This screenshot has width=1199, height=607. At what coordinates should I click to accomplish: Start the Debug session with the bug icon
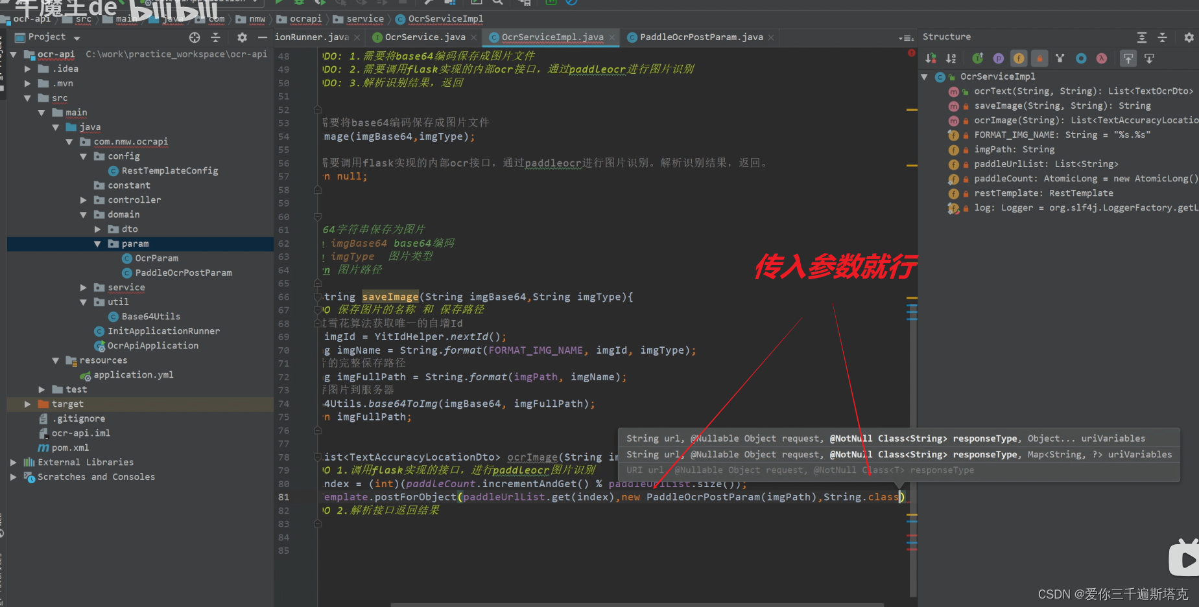pos(298,2)
